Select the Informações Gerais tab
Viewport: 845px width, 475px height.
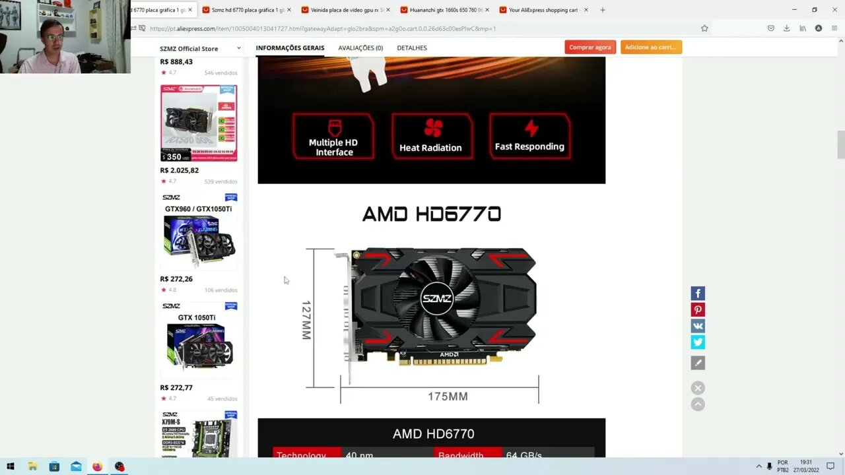[290, 47]
